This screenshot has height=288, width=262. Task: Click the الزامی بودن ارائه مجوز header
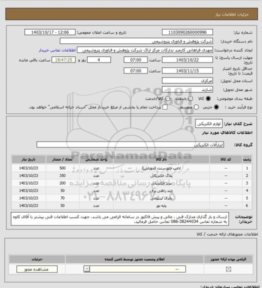[228, 259]
